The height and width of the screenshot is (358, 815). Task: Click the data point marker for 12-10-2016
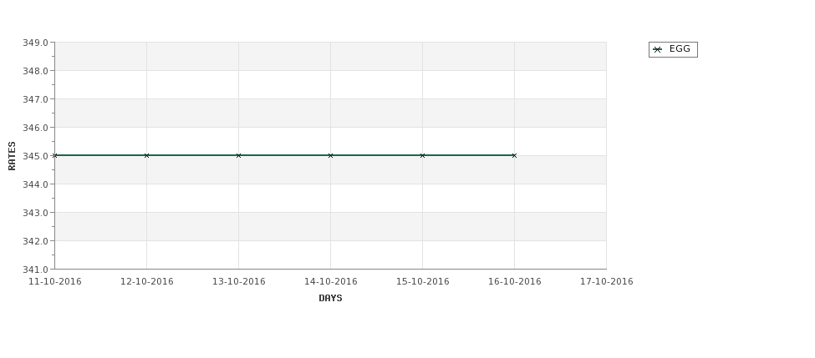(x=147, y=155)
